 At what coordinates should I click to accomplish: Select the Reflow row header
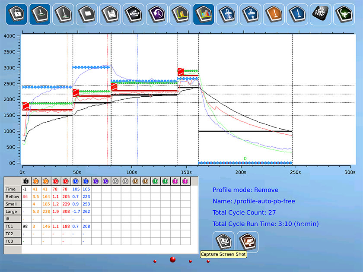pyautogui.click(x=13, y=196)
